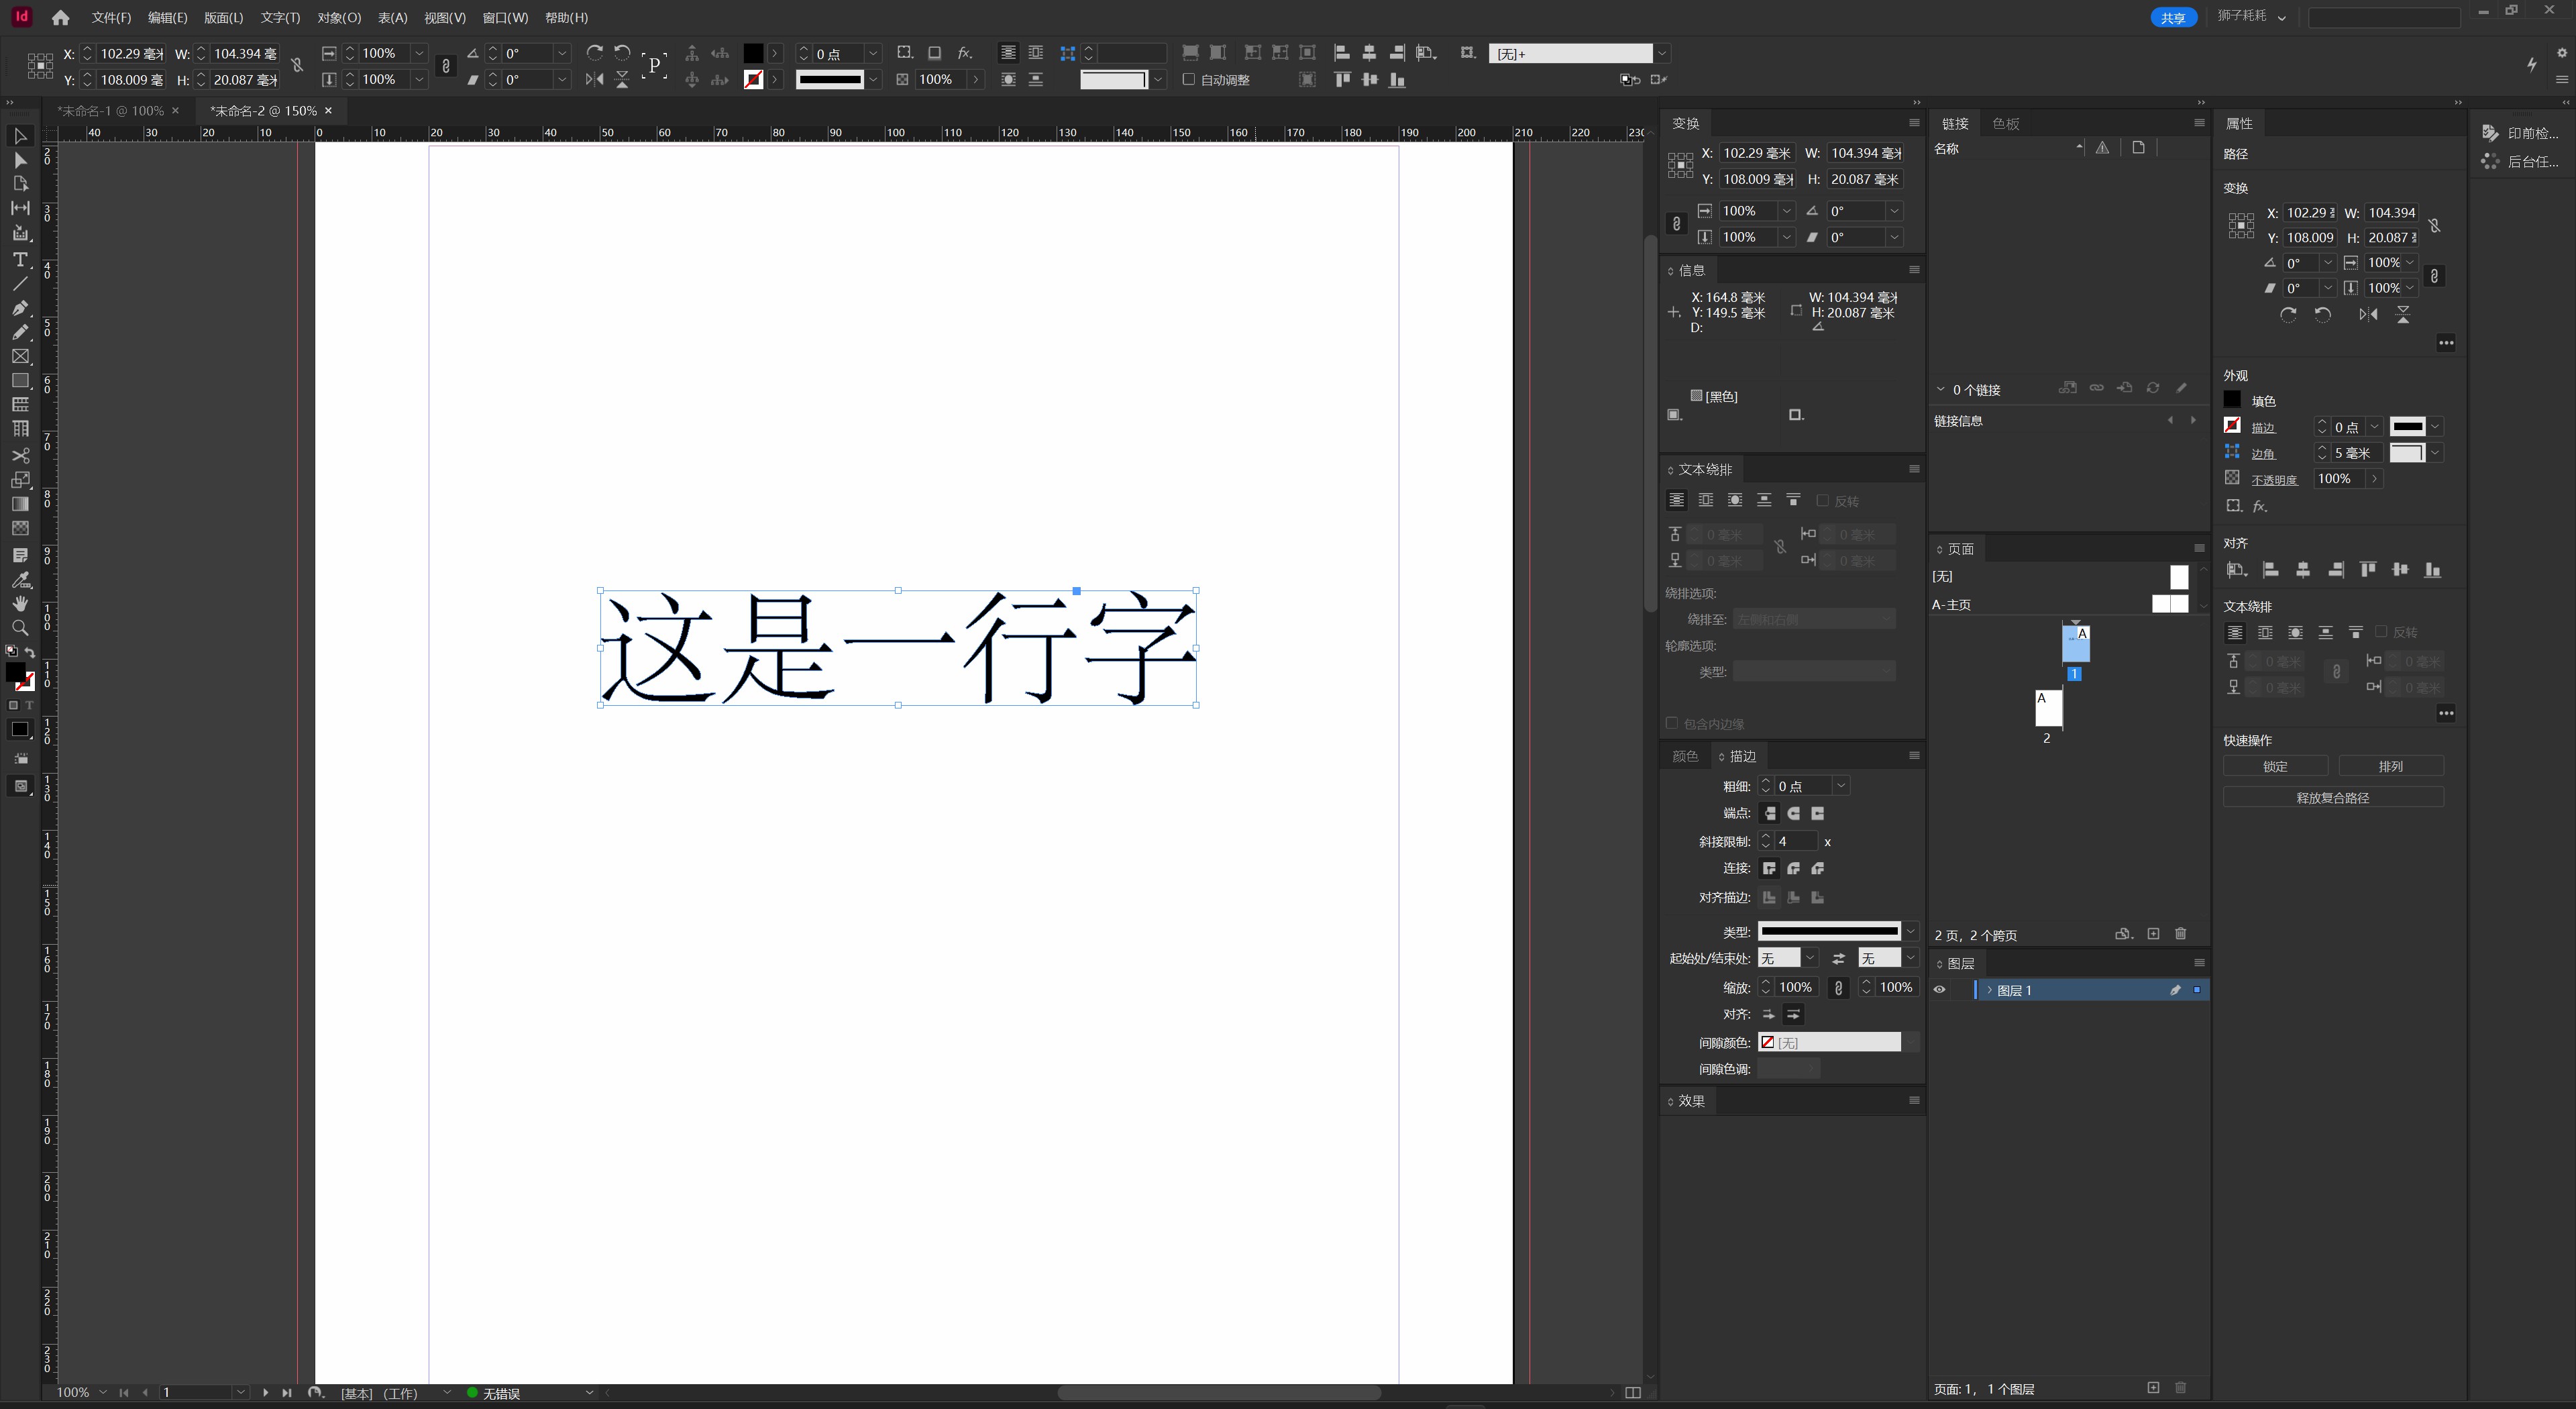Screen dimensions: 2576x1409
Task: Select the Pen tool
Action: 20,308
